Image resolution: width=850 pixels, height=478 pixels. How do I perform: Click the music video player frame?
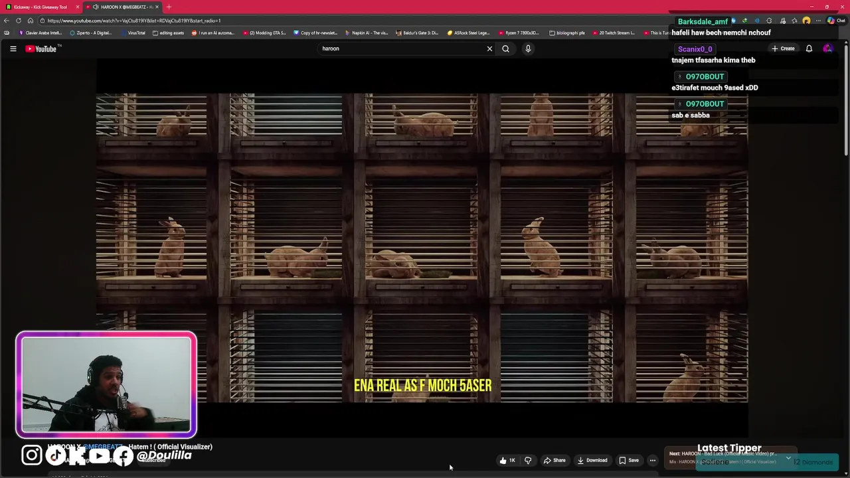click(x=422, y=248)
